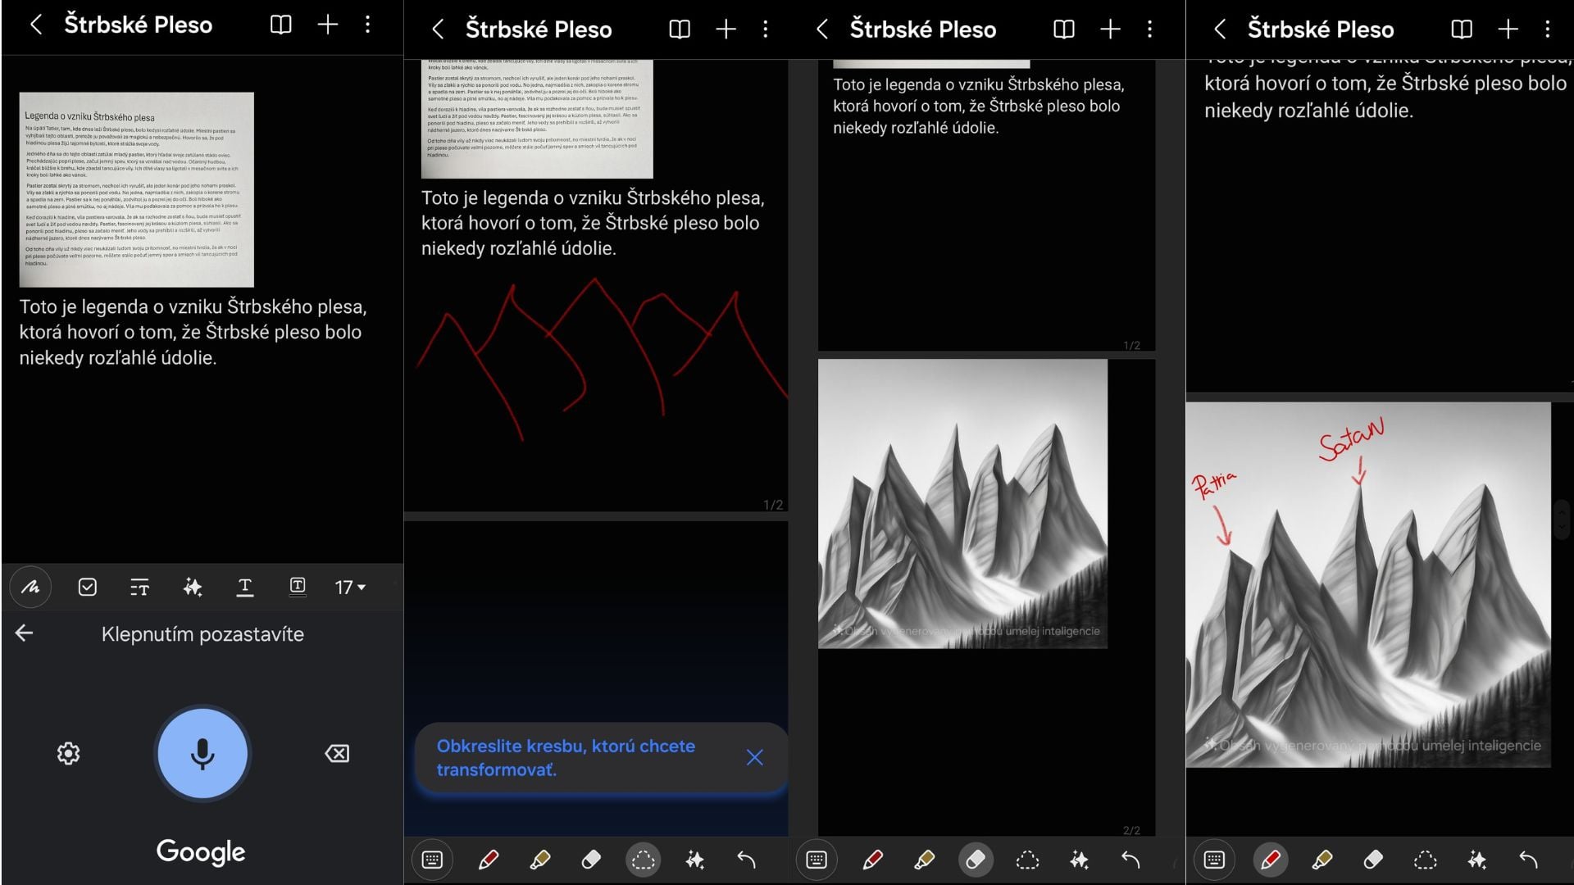Image resolution: width=1574 pixels, height=885 pixels.
Task: Open the three-dot overflow menu
Action: [x=366, y=25]
